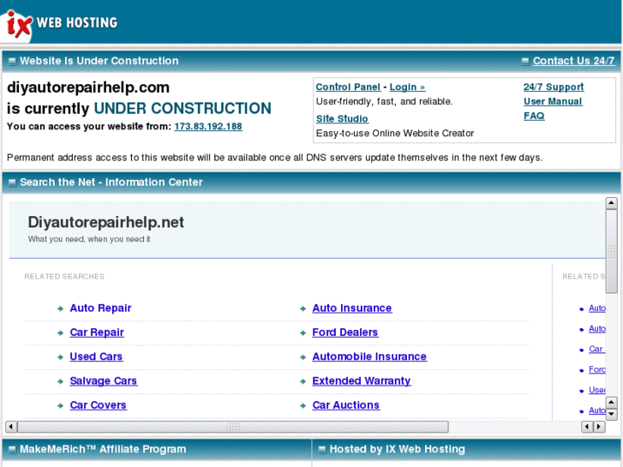
Task: Open the Control Panel link
Action: pyautogui.click(x=348, y=87)
